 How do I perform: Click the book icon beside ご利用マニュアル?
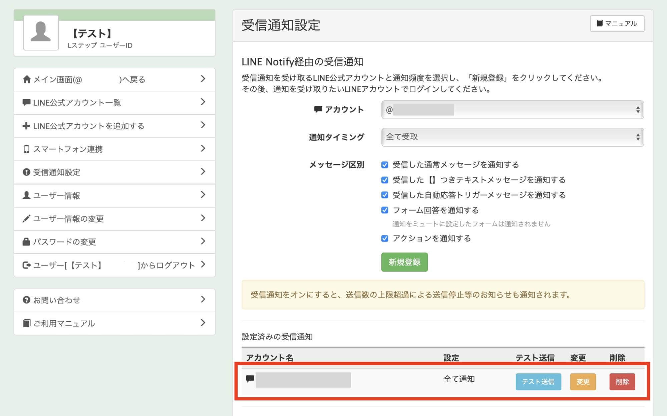26,323
